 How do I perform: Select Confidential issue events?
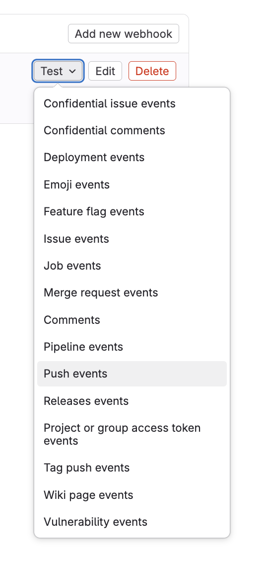[132, 103]
